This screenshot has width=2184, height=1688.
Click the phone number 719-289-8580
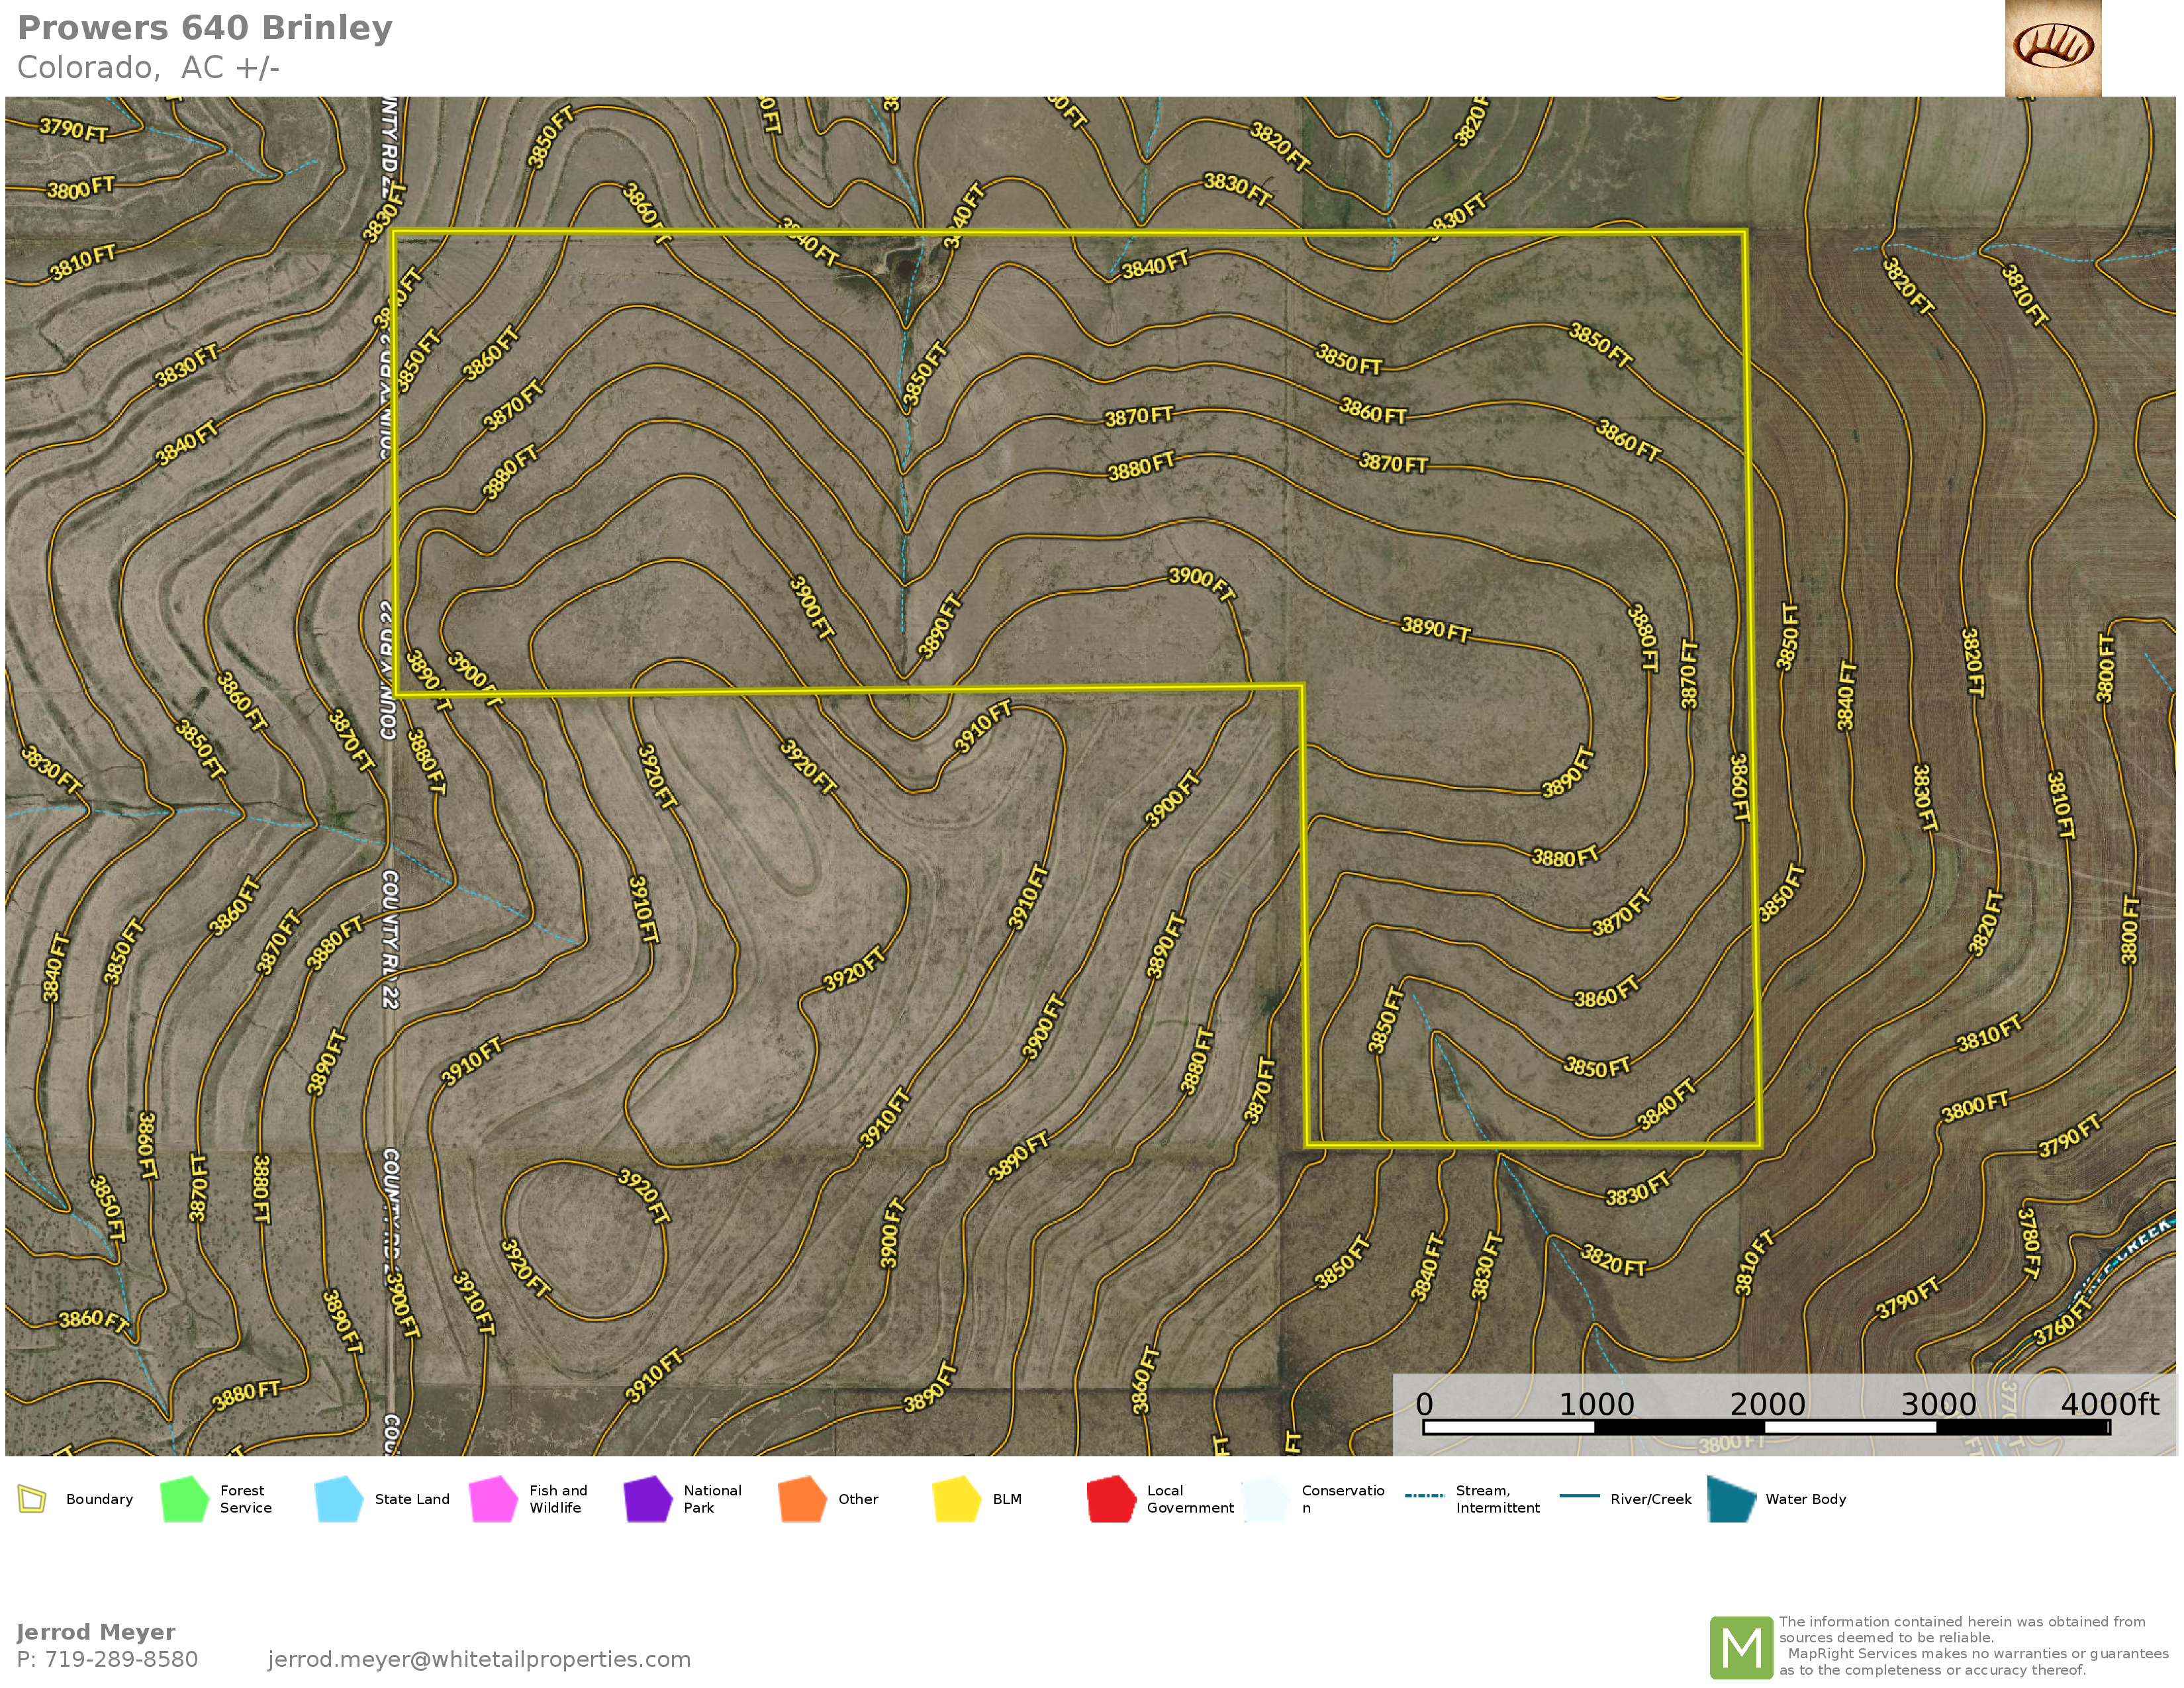point(121,1659)
